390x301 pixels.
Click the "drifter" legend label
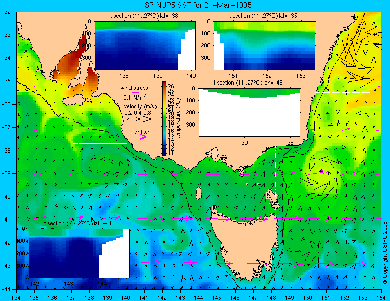click(x=142, y=132)
